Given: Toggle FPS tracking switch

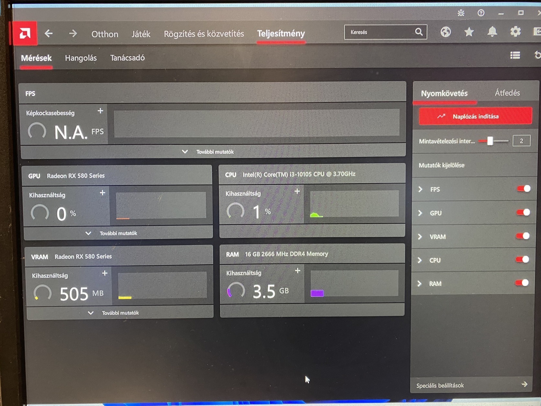Looking at the screenshot, I should coord(524,189).
